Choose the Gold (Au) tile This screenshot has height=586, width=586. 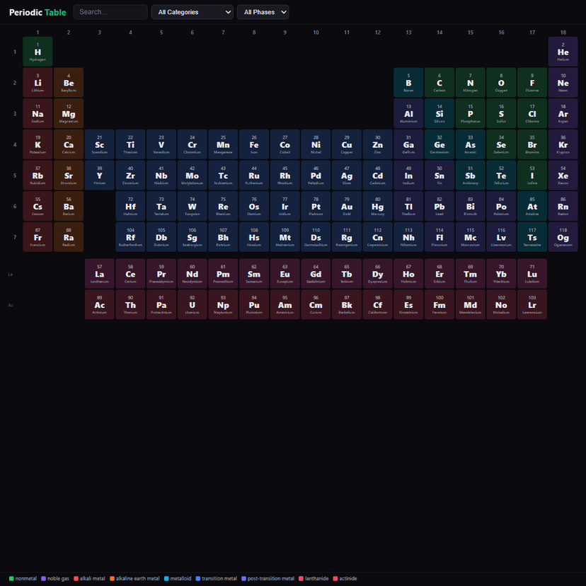(347, 206)
